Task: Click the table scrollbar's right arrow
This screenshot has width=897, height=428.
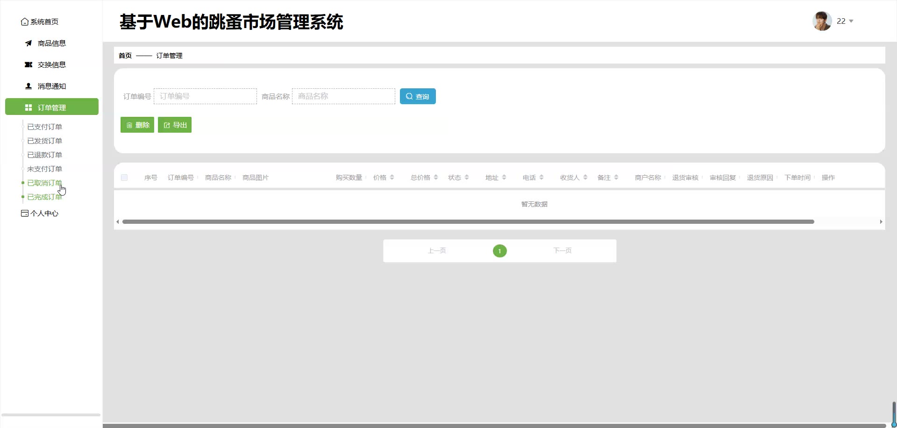Action: coord(881,222)
